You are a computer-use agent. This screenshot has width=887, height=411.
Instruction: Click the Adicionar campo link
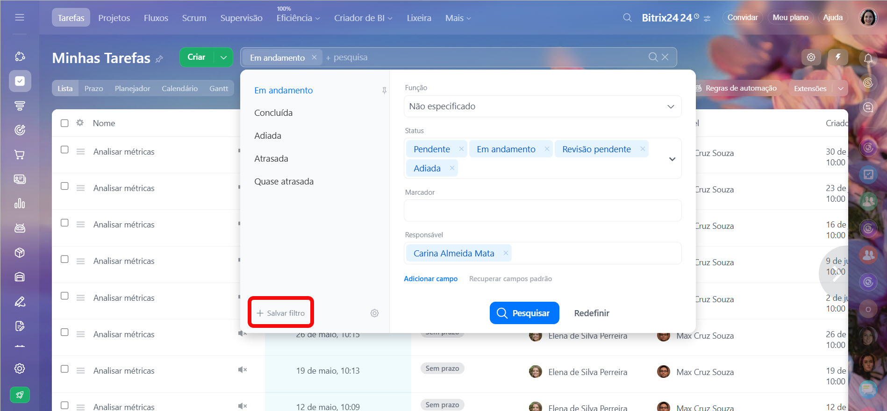coord(430,279)
